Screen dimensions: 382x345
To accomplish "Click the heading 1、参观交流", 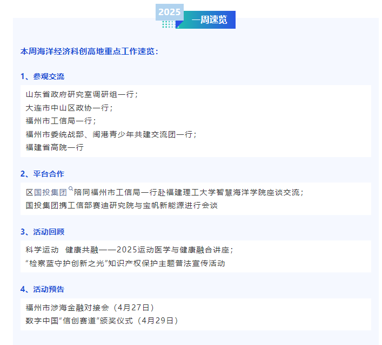I will (x=42, y=76).
